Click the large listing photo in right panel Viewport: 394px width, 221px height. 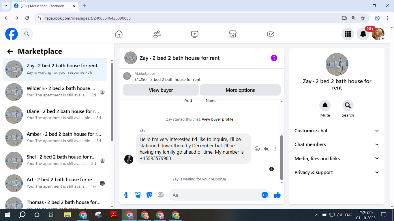[x=337, y=64]
